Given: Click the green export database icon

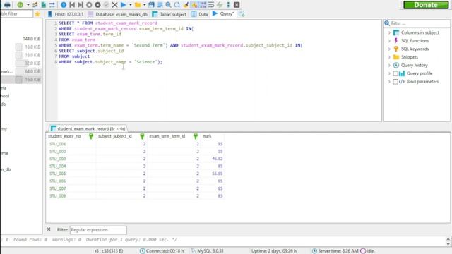Looking at the screenshot, I should click(x=44, y=5).
